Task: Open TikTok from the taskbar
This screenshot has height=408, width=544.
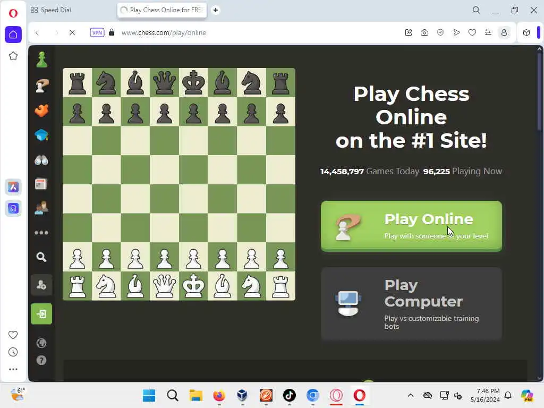Action: [290, 395]
